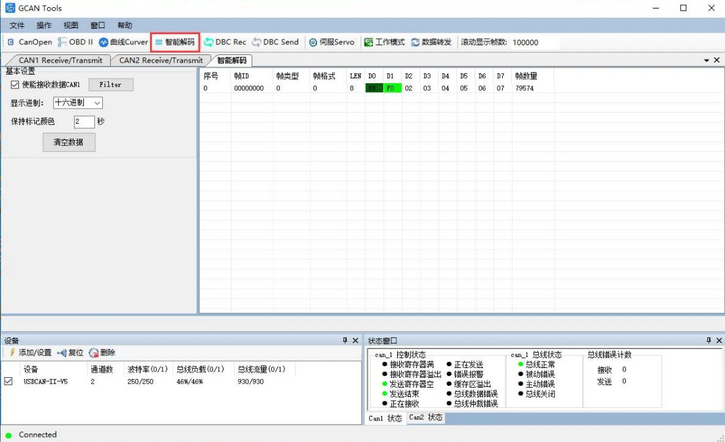The image size is (725, 442).
Task: Open DBC Send from toolbar
Action: click(275, 42)
